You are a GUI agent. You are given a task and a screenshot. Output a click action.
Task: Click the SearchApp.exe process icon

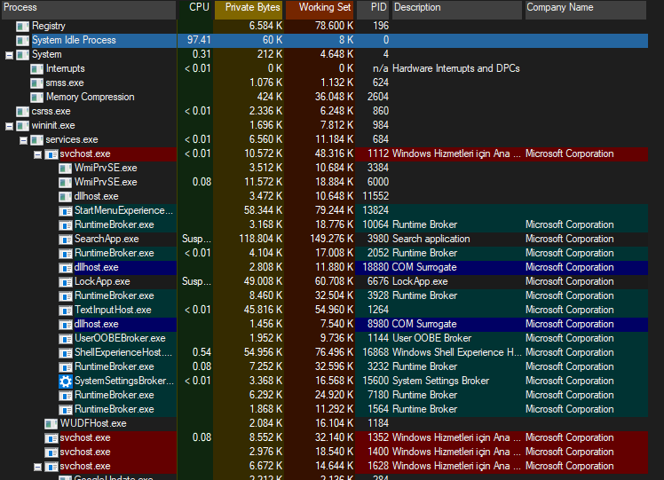point(66,240)
